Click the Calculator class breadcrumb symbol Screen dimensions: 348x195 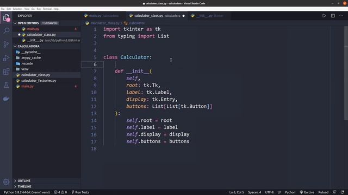click(135, 23)
